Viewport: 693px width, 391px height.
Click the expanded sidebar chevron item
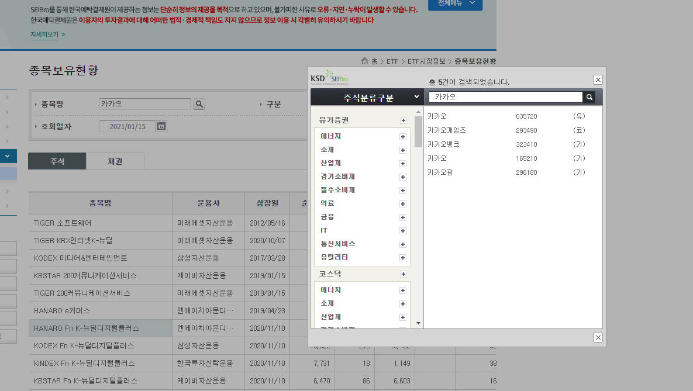click(8, 156)
